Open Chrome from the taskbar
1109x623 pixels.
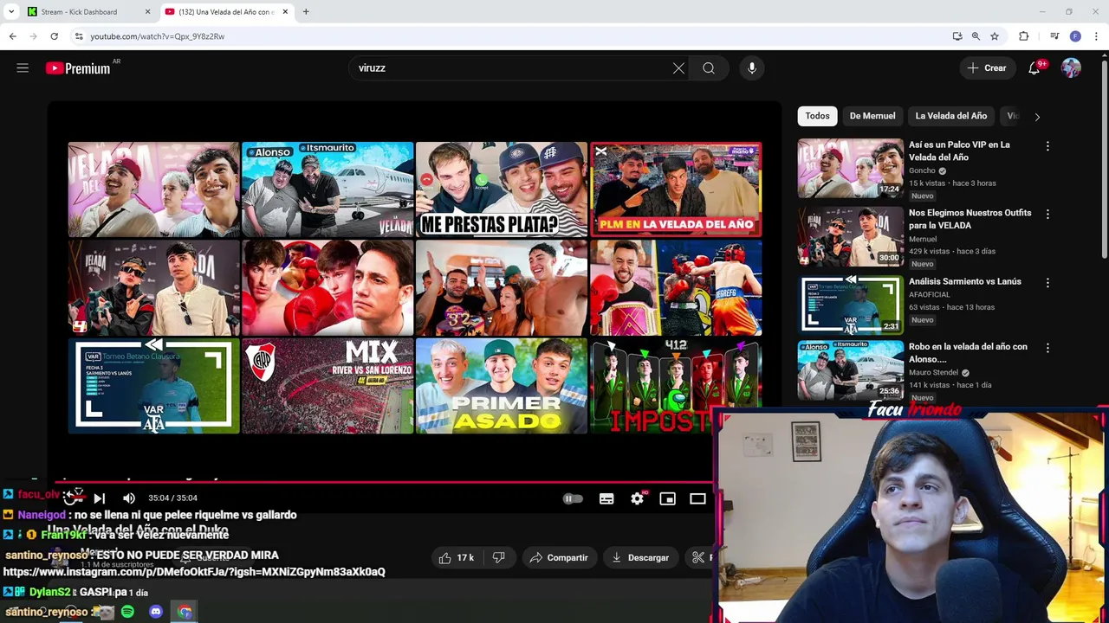tap(185, 612)
